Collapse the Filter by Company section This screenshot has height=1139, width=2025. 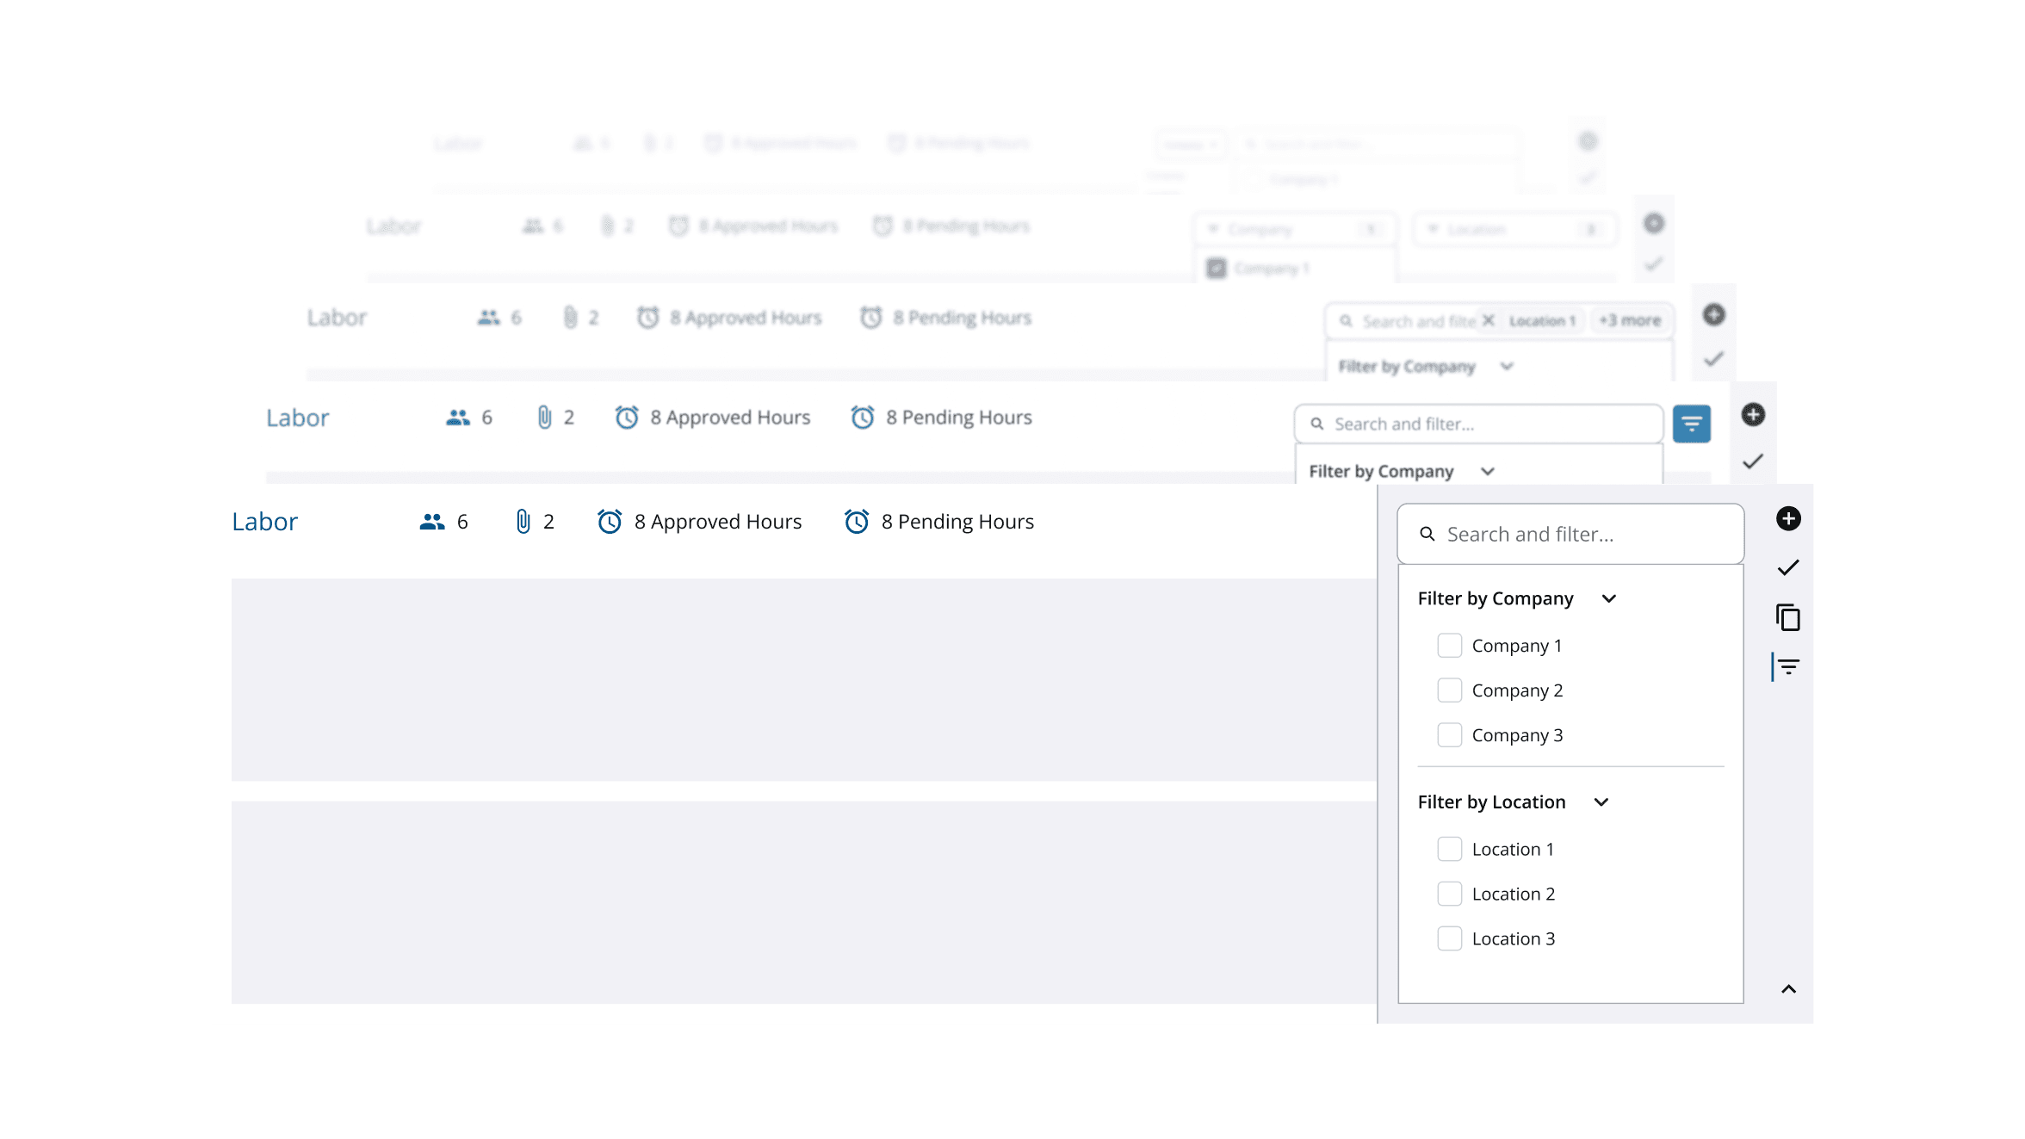(x=1608, y=598)
